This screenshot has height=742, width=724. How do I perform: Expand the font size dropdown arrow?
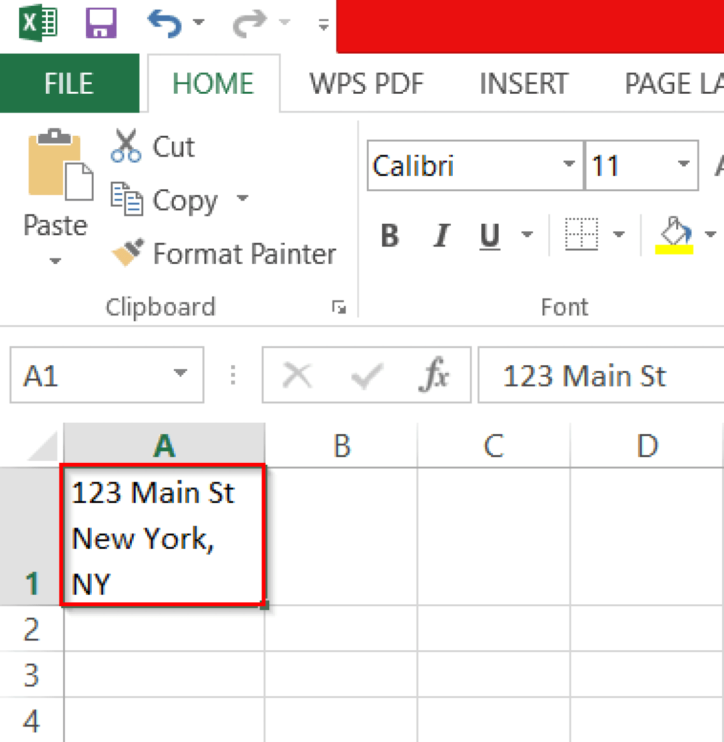coord(683,164)
